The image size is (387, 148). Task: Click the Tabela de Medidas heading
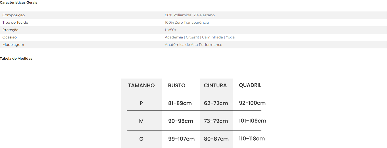pos(16,58)
